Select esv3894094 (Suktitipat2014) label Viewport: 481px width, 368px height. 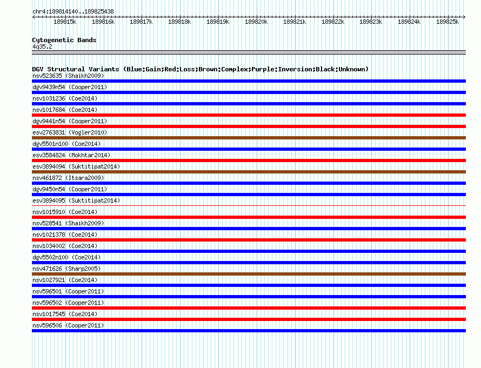click(x=76, y=166)
